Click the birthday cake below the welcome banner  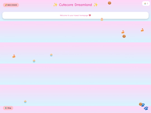(x=102, y=19)
